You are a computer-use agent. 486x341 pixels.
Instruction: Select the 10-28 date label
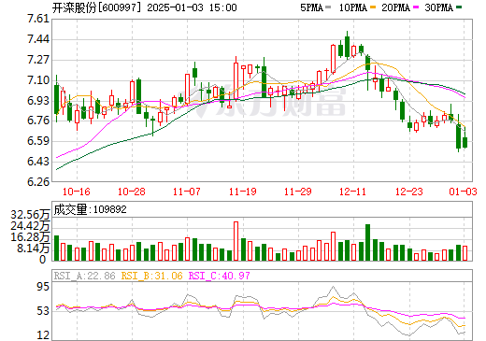132,192
